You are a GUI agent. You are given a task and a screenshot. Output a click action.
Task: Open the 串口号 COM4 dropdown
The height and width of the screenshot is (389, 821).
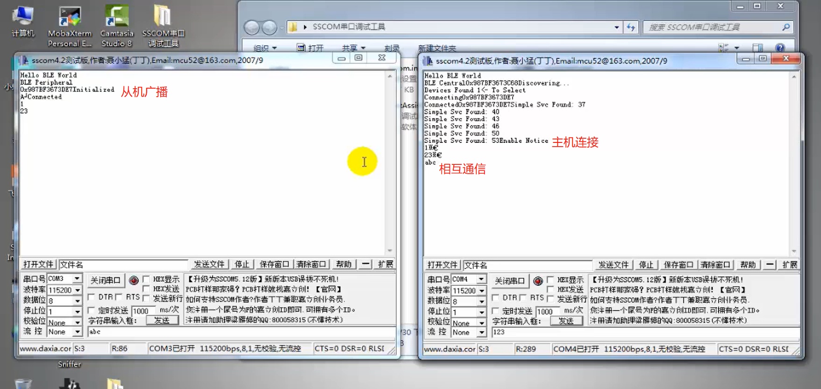coord(481,279)
